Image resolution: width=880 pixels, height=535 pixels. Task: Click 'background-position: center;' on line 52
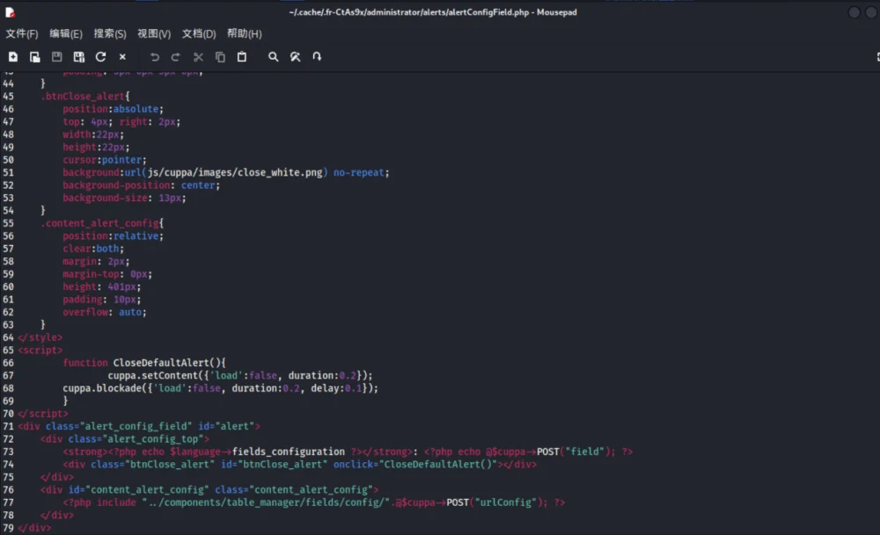(142, 185)
